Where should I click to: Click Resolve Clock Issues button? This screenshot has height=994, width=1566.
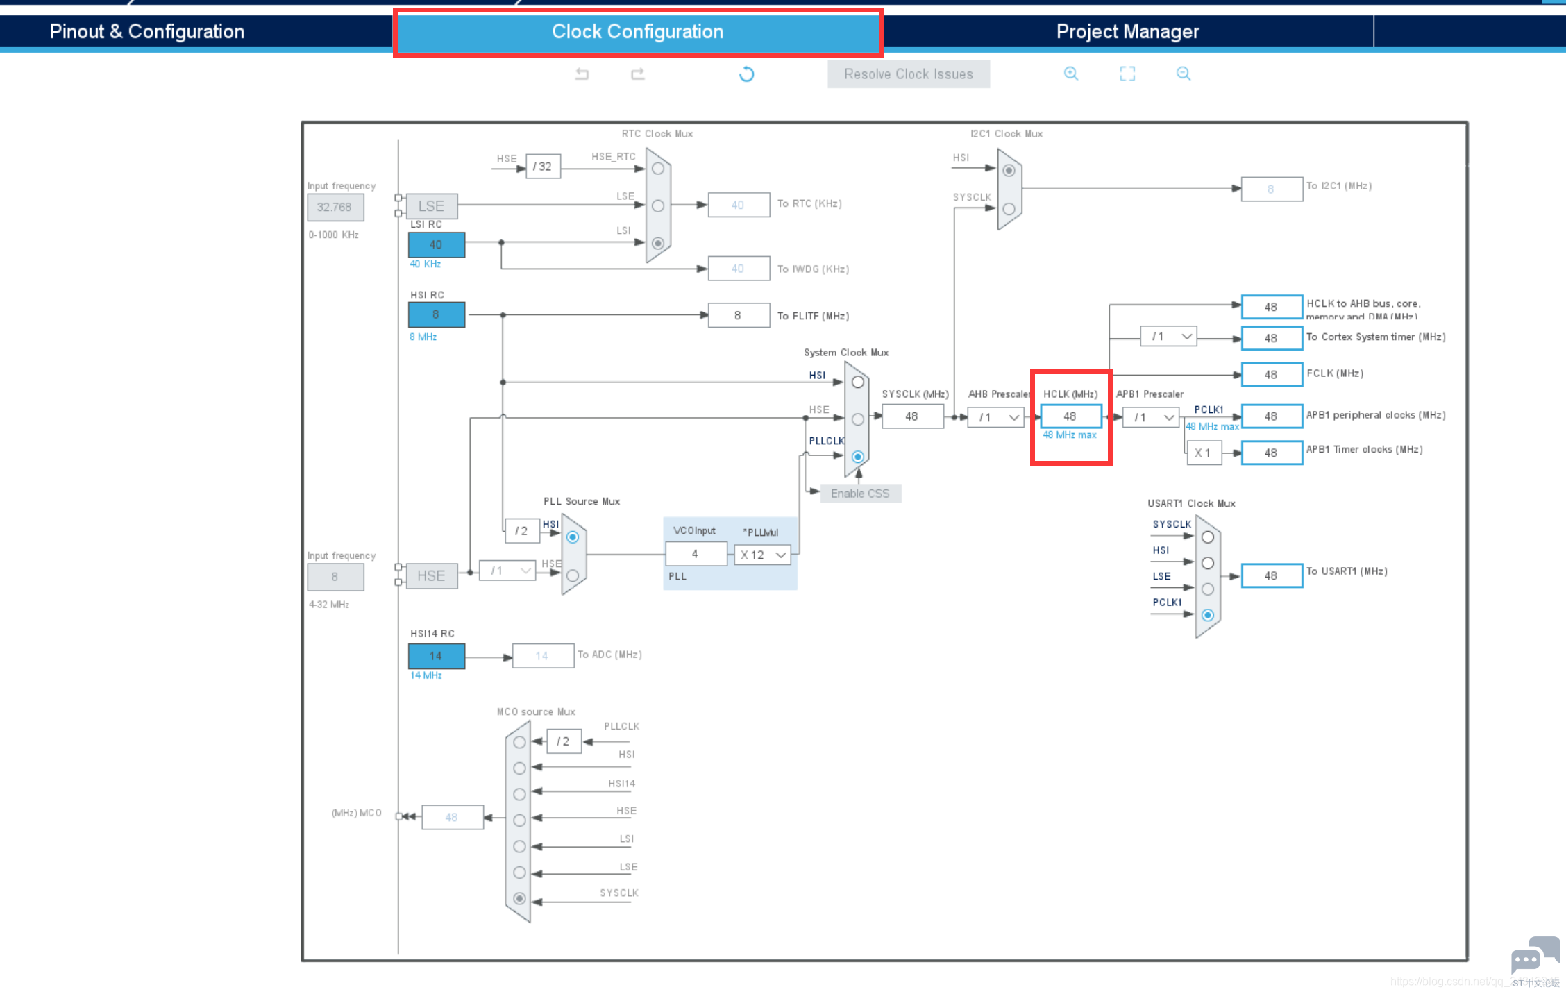(909, 74)
